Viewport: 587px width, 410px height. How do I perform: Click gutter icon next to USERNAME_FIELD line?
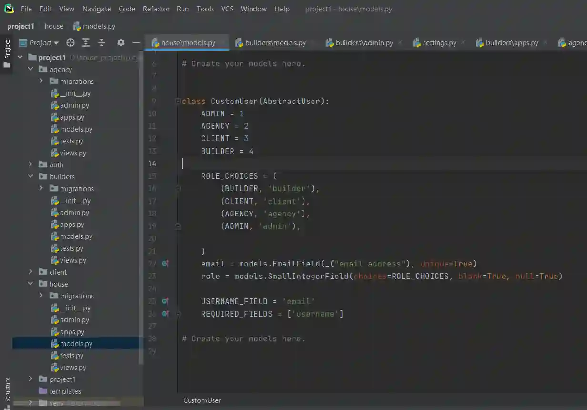click(x=165, y=301)
